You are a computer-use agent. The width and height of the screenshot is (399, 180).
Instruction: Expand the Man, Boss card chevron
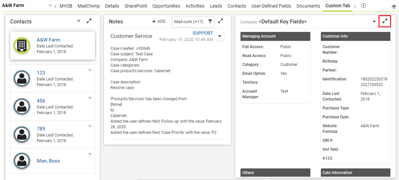click(x=90, y=154)
